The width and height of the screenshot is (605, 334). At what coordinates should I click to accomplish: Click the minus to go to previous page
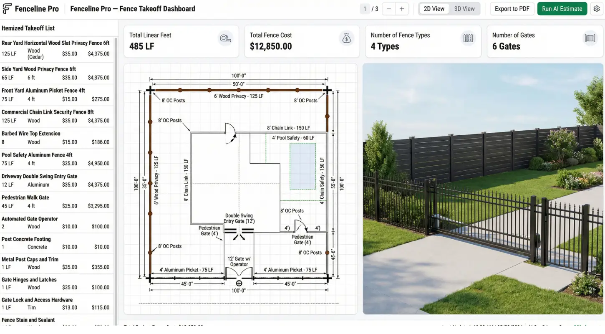pos(389,8)
